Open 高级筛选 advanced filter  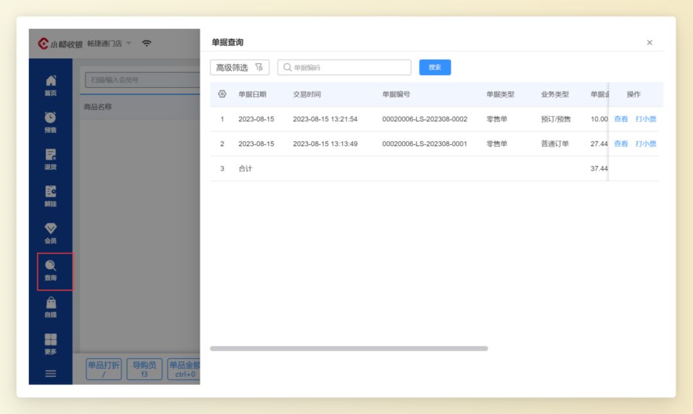[x=239, y=67]
